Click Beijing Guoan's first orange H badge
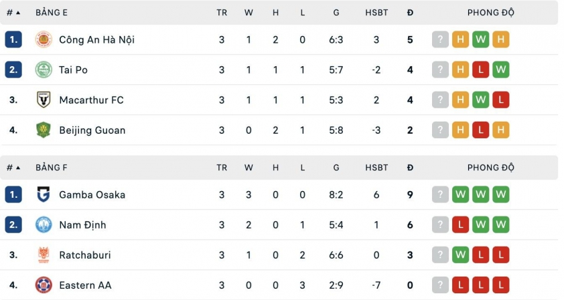The image size is (564, 300). pos(460,130)
